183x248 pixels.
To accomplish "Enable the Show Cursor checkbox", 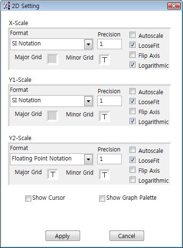I will tap(28, 198).
